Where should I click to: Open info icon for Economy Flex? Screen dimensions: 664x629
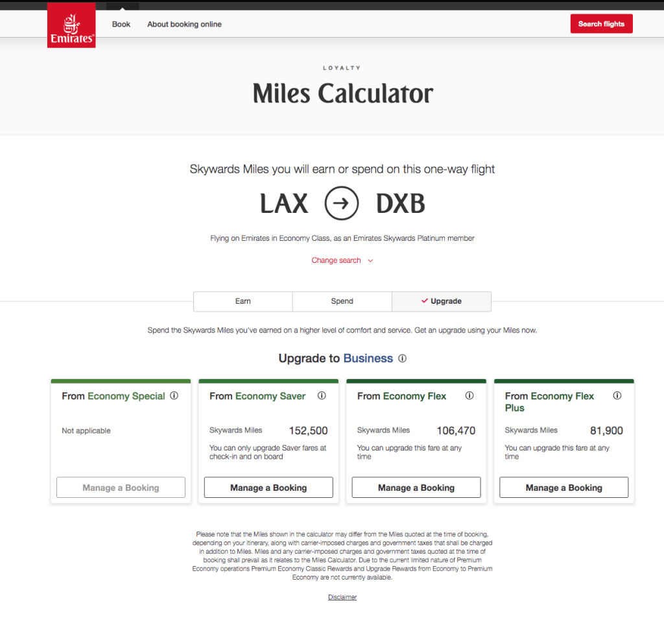coord(469,396)
